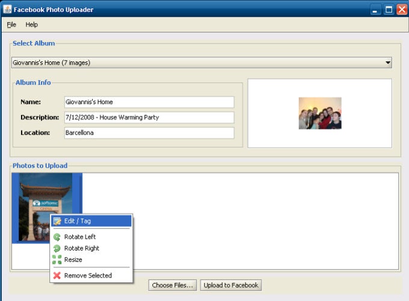Click the Java app icon in title bar
409x301 pixels.
click(7, 10)
